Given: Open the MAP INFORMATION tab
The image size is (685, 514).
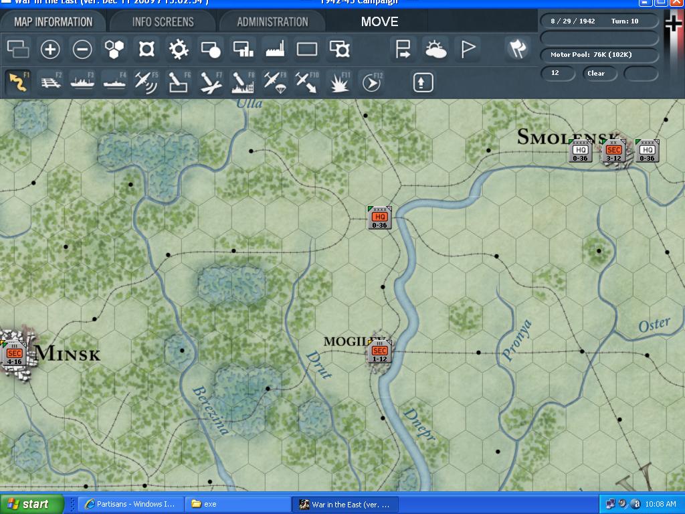Looking at the screenshot, I should click(53, 22).
